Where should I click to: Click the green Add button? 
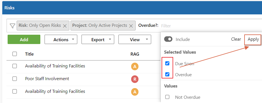24,40
